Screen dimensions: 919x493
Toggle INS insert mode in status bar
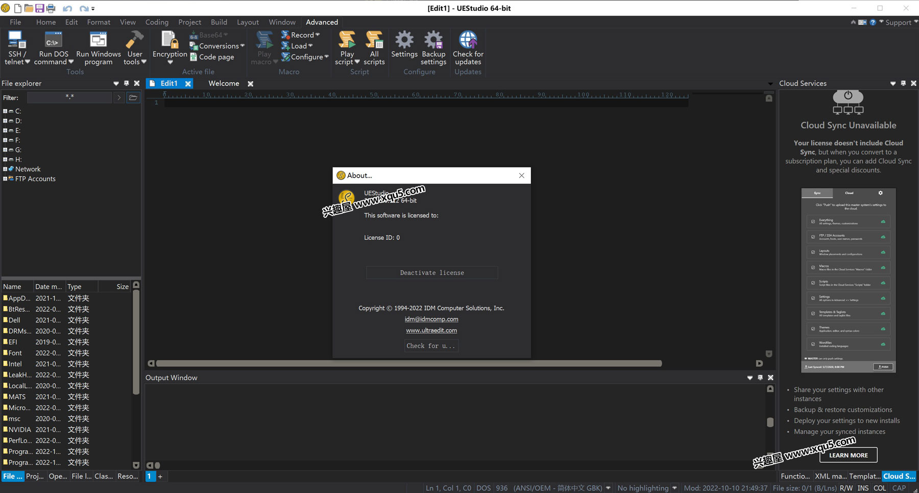863,488
